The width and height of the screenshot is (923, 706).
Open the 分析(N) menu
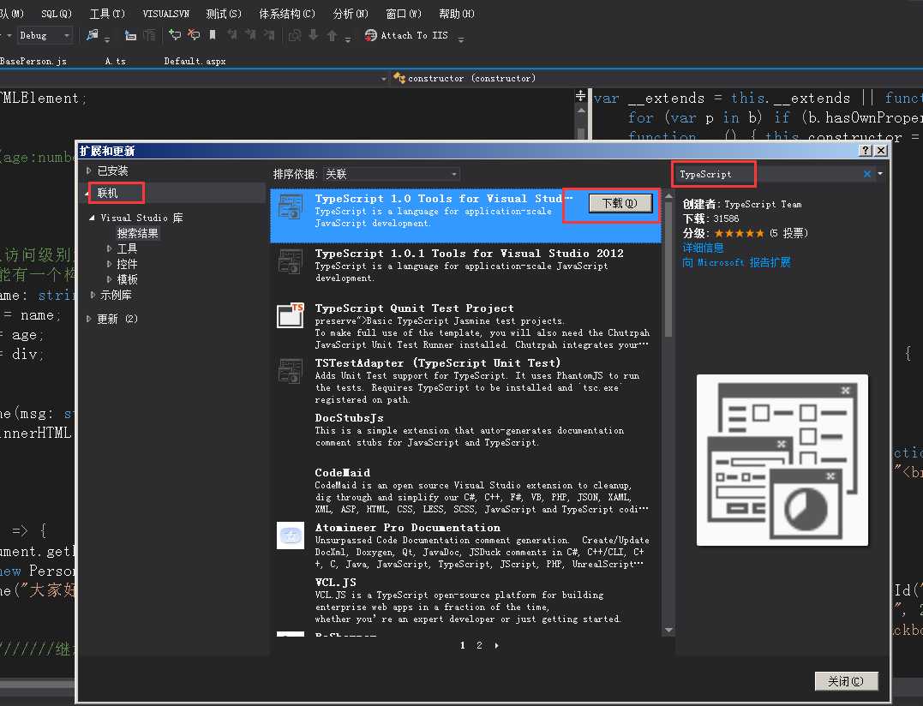(x=351, y=14)
